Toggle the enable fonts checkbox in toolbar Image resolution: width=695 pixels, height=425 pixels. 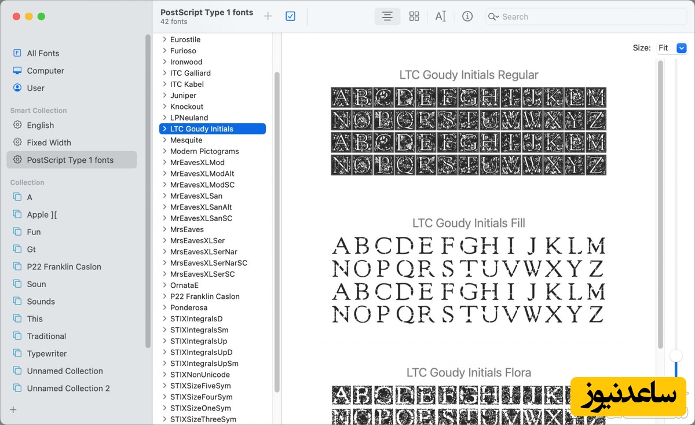[x=291, y=17]
